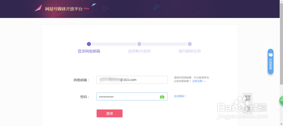Open the 在线客服 chat widget
Screen dimensions: 283x126
(270, 61)
